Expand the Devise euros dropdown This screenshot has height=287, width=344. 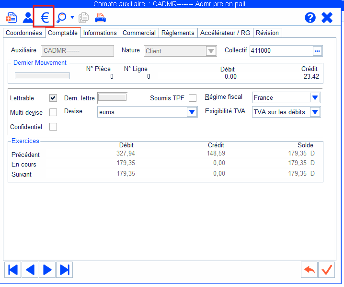tap(192, 112)
